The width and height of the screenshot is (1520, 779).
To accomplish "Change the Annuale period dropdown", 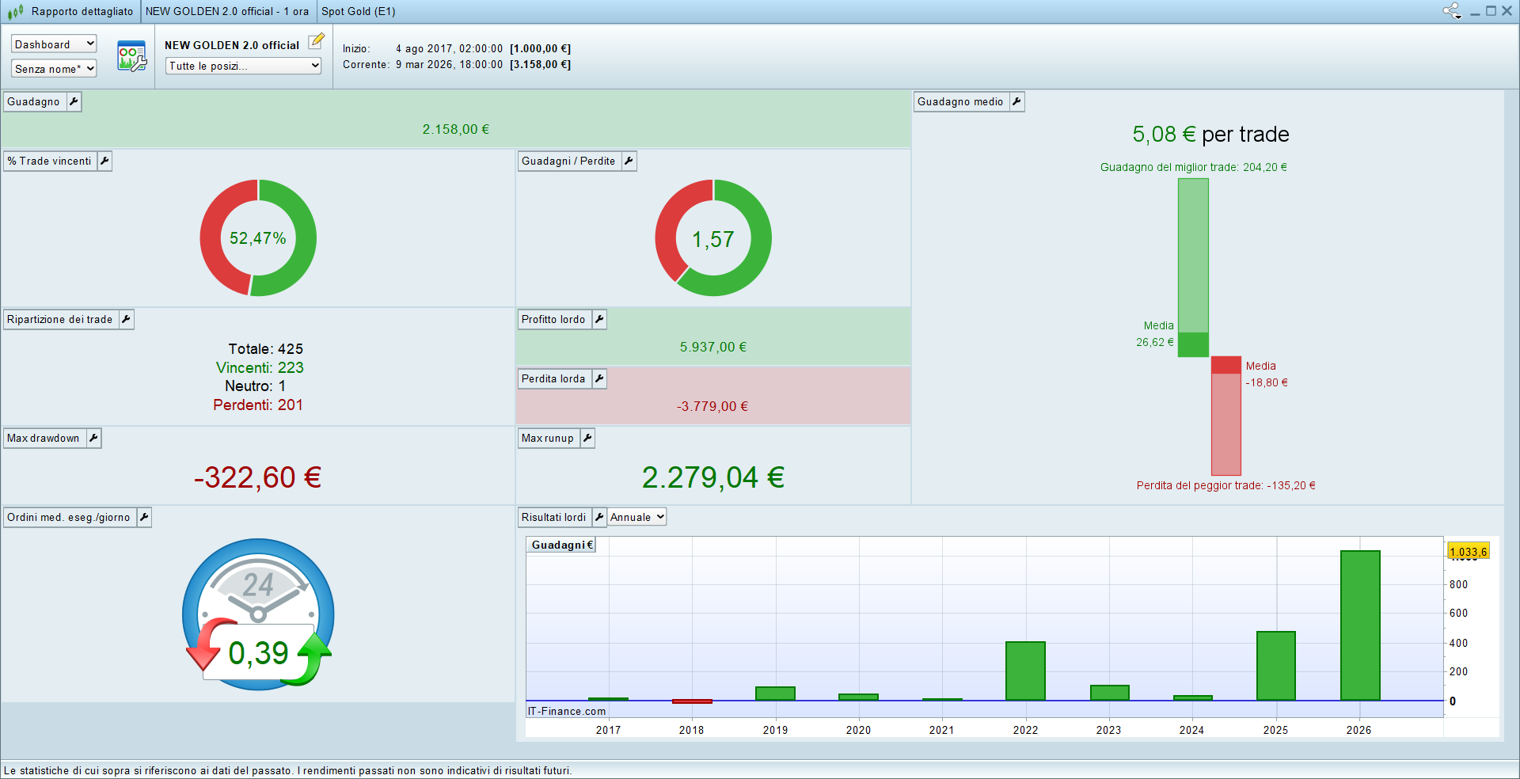I will point(637,517).
